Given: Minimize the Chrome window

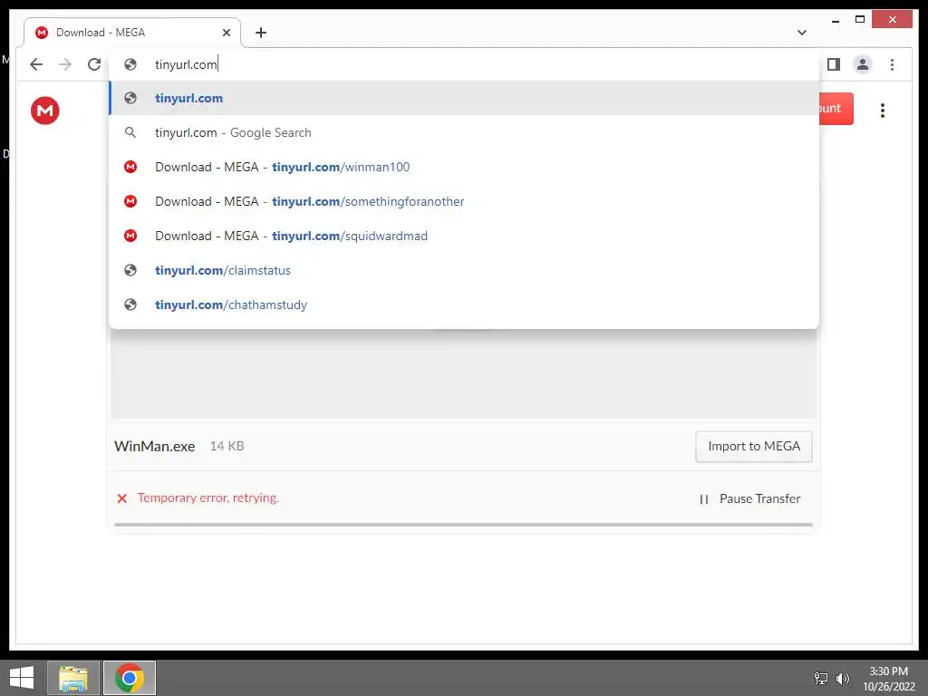Looking at the screenshot, I should click(835, 20).
